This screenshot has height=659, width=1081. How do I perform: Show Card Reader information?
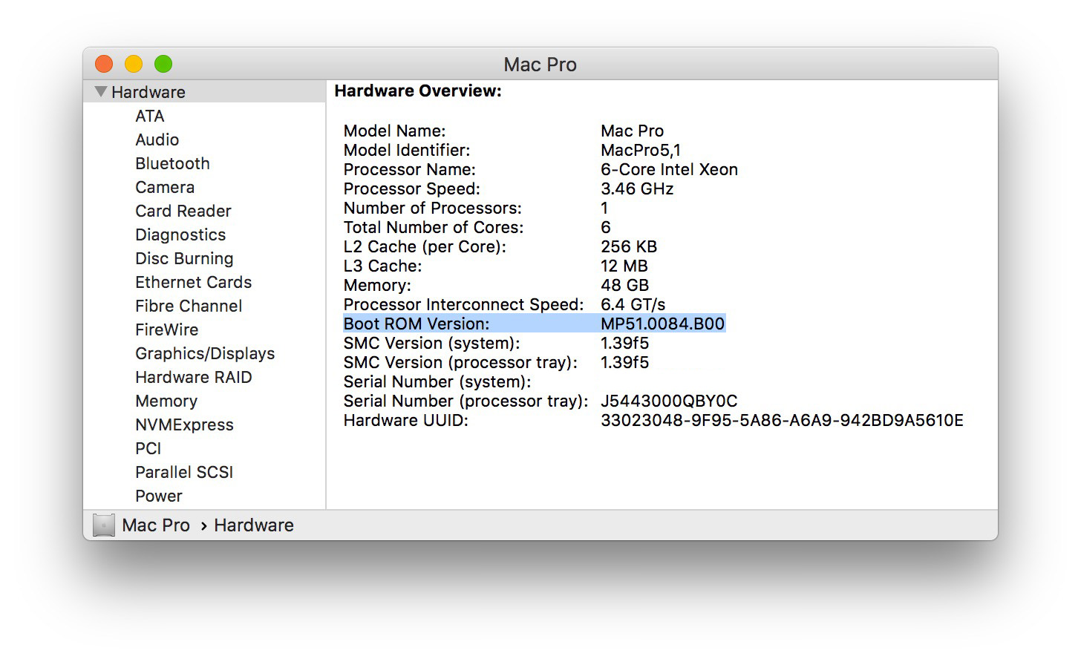tap(183, 211)
